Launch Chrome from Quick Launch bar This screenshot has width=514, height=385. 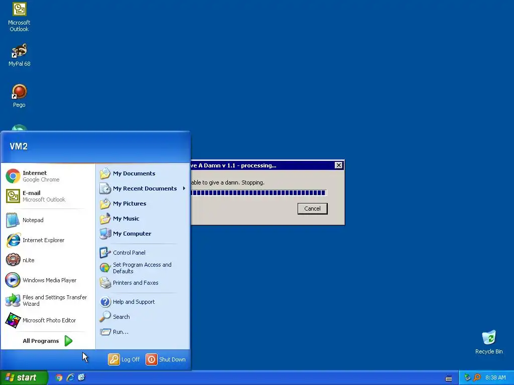point(59,377)
